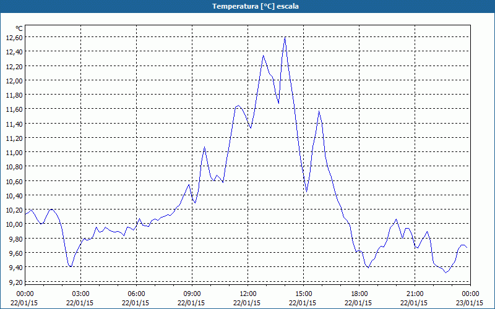Select the 9,80 y-axis value
Viewport: 495px width, 309px height.
[x=16, y=239]
